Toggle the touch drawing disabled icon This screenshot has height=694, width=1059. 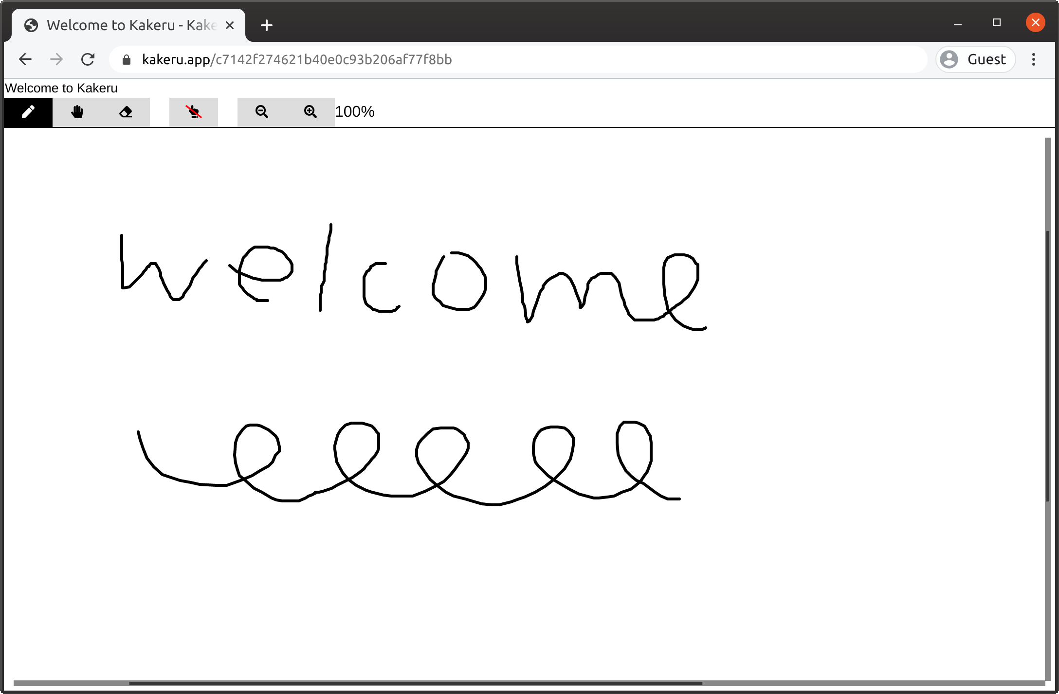[x=194, y=112]
